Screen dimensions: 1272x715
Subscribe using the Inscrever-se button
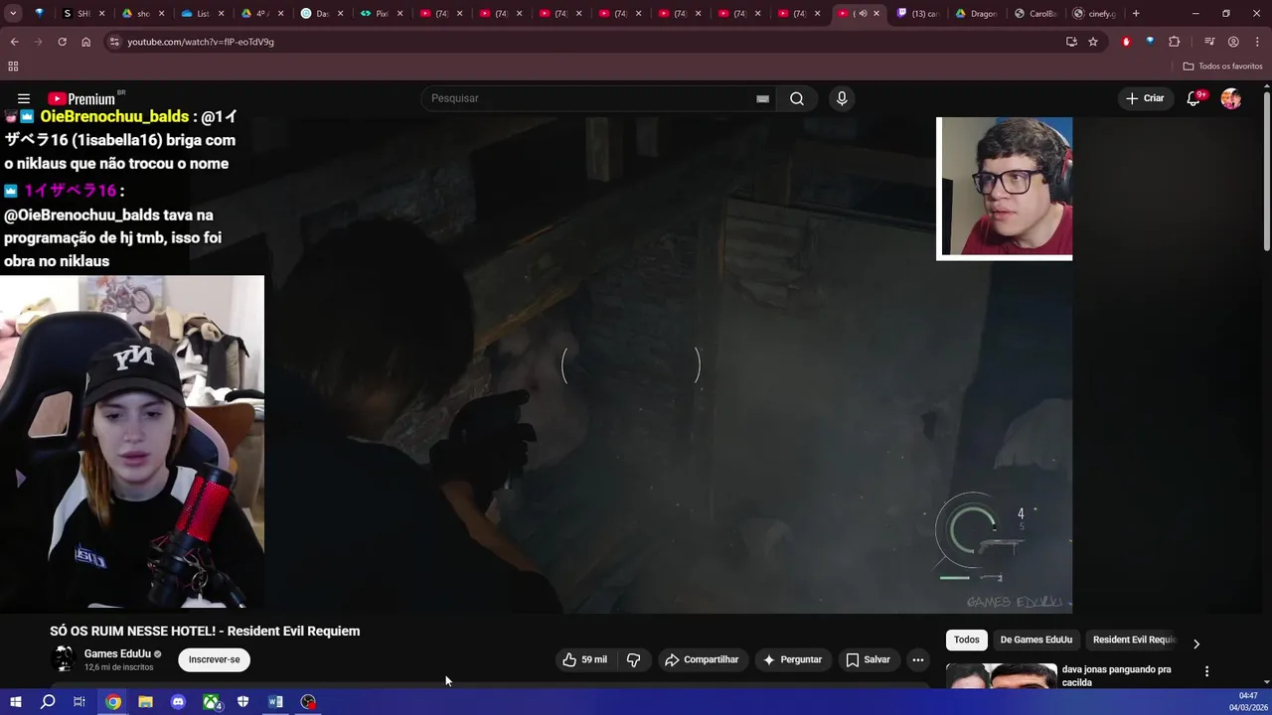click(x=215, y=659)
